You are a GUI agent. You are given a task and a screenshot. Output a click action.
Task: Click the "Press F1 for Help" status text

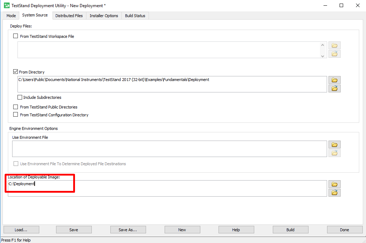[16, 240]
